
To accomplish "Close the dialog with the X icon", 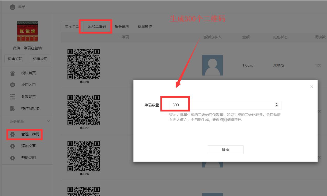I will coord(312,87).
